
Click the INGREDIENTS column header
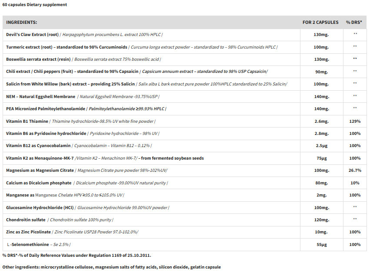(21, 22)
